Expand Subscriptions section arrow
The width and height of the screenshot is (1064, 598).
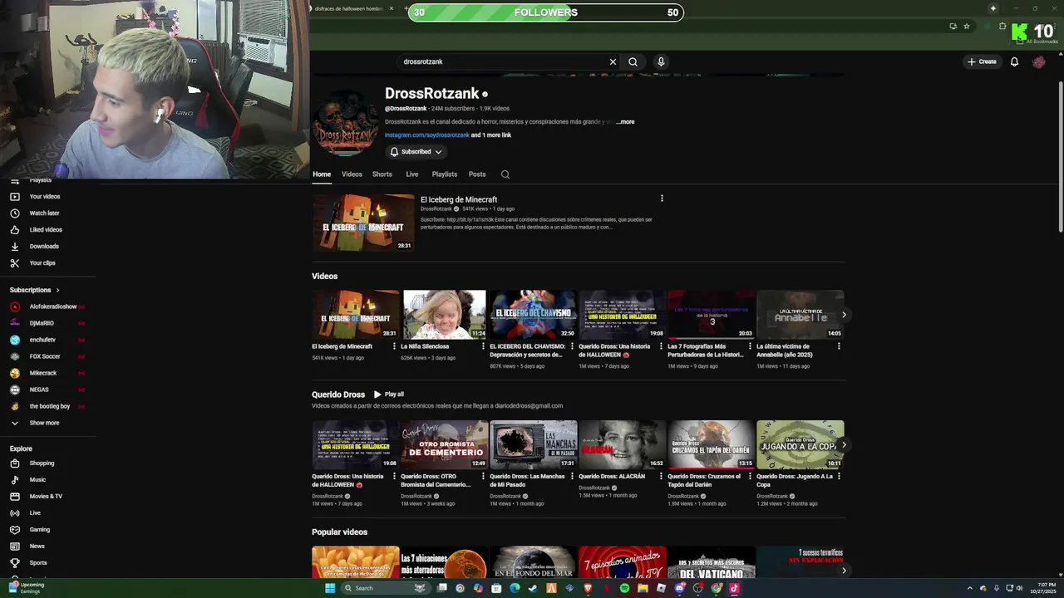click(x=57, y=290)
